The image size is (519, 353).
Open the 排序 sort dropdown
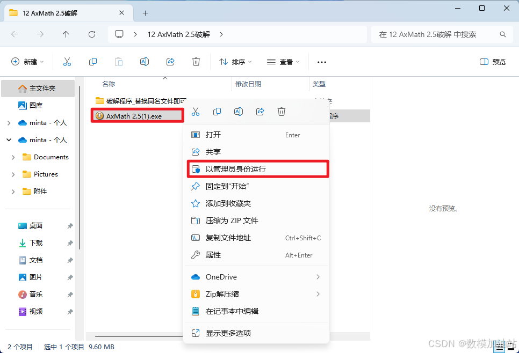(236, 62)
